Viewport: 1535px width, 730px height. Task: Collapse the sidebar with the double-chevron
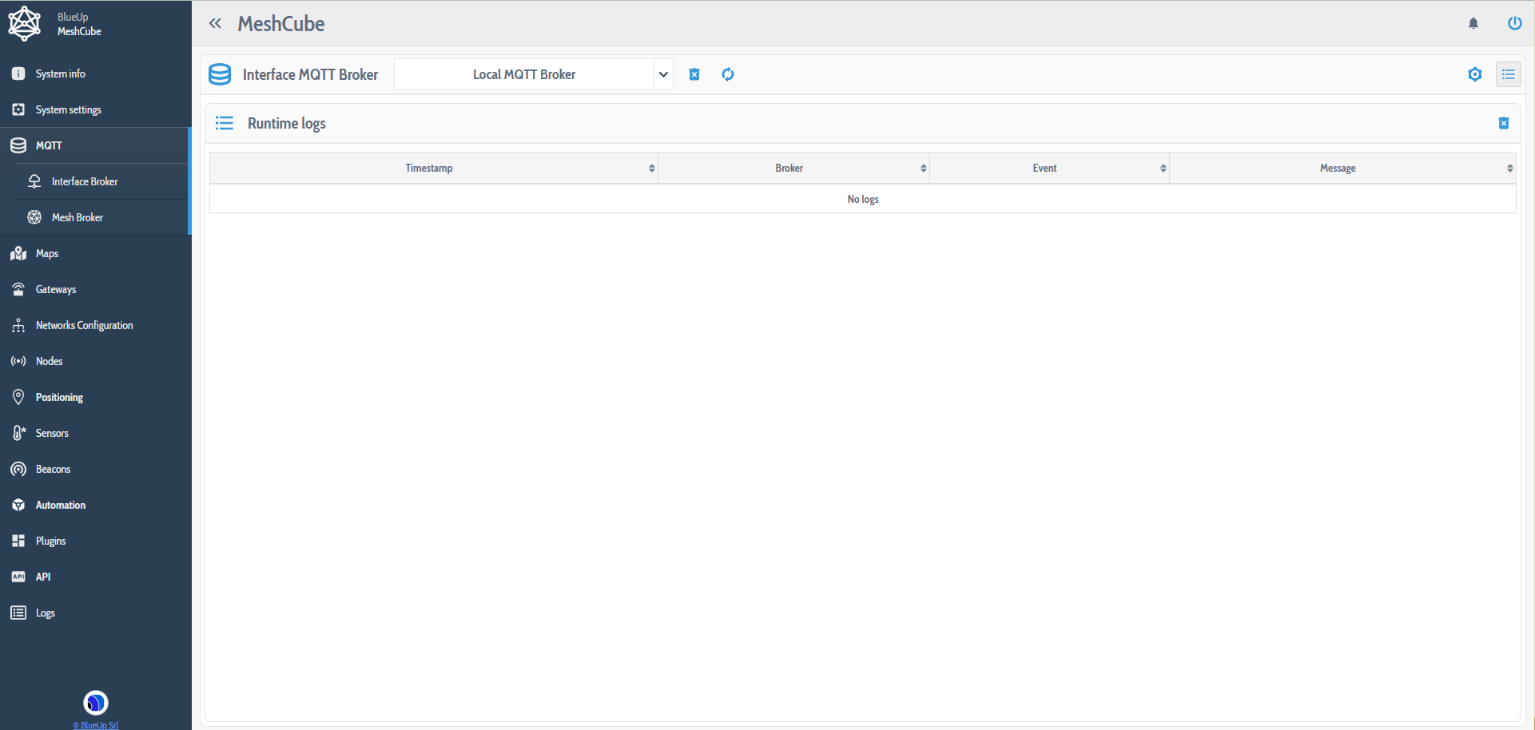coord(215,23)
